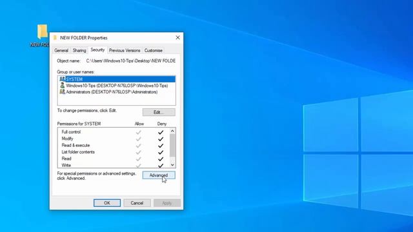This screenshot has width=413, height=232.
Task: Open the Previous Versions tab
Action: (125, 50)
